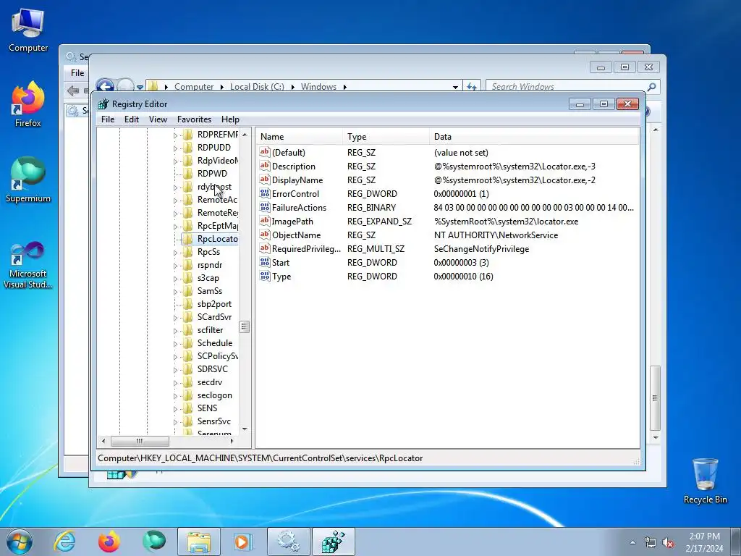The width and height of the screenshot is (741, 556).
Task: Click the clock showing 2:07 PM
Action: click(x=704, y=542)
